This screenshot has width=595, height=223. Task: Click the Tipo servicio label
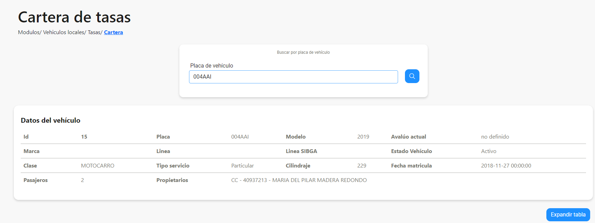pyautogui.click(x=173, y=166)
